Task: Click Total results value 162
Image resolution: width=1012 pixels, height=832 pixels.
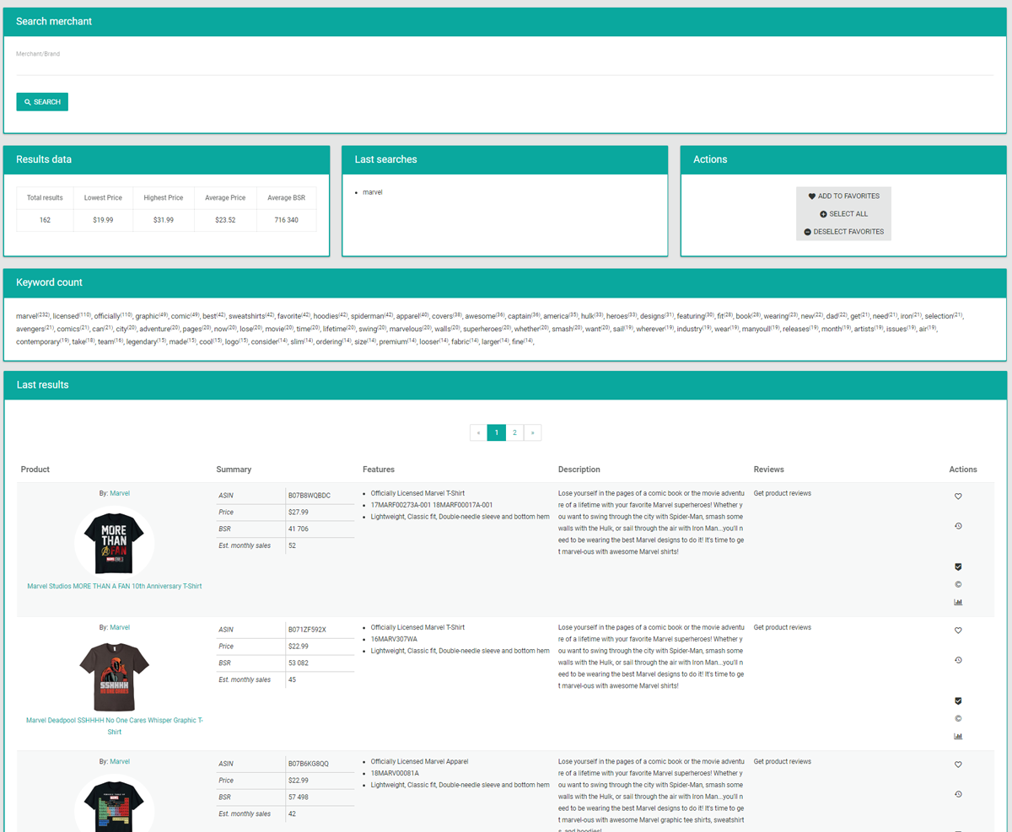Action: 45,220
